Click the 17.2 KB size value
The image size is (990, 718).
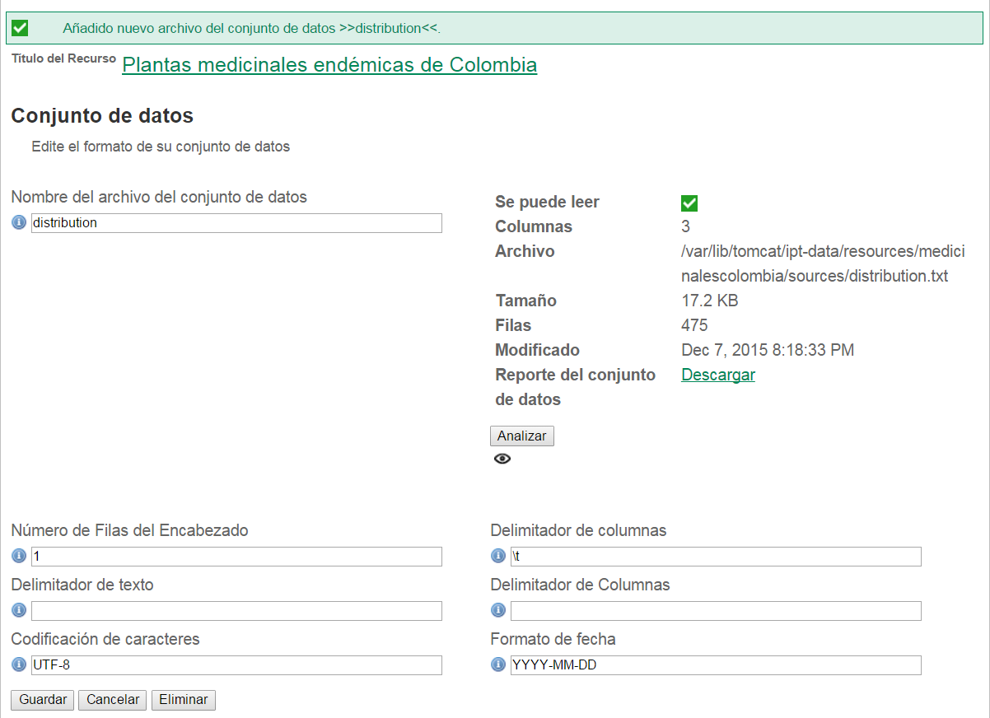(710, 301)
